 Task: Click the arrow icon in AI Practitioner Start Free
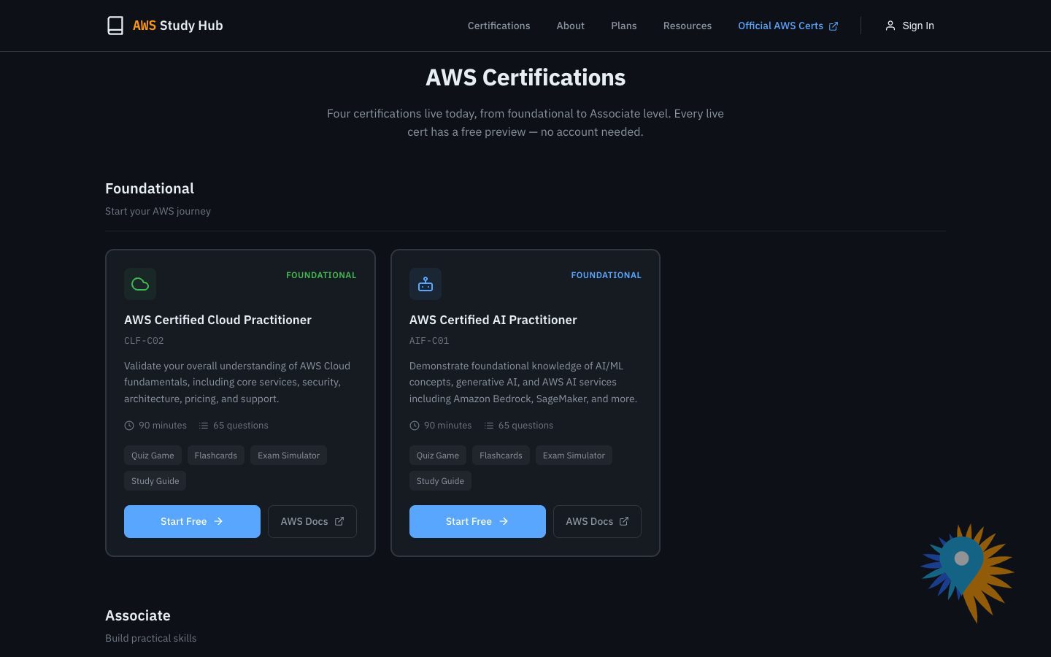coord(504,521)
